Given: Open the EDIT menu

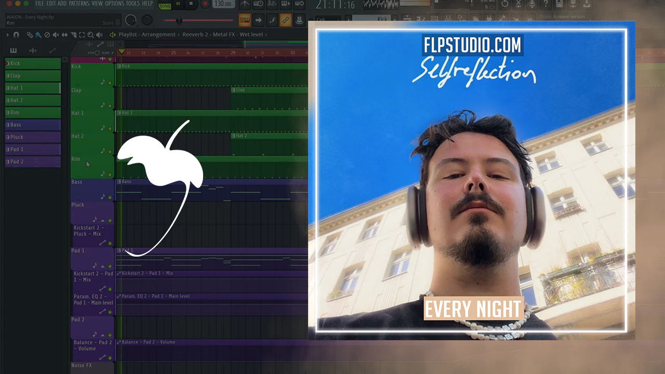Looking at the screenshot, I should (x=51, y=4).
